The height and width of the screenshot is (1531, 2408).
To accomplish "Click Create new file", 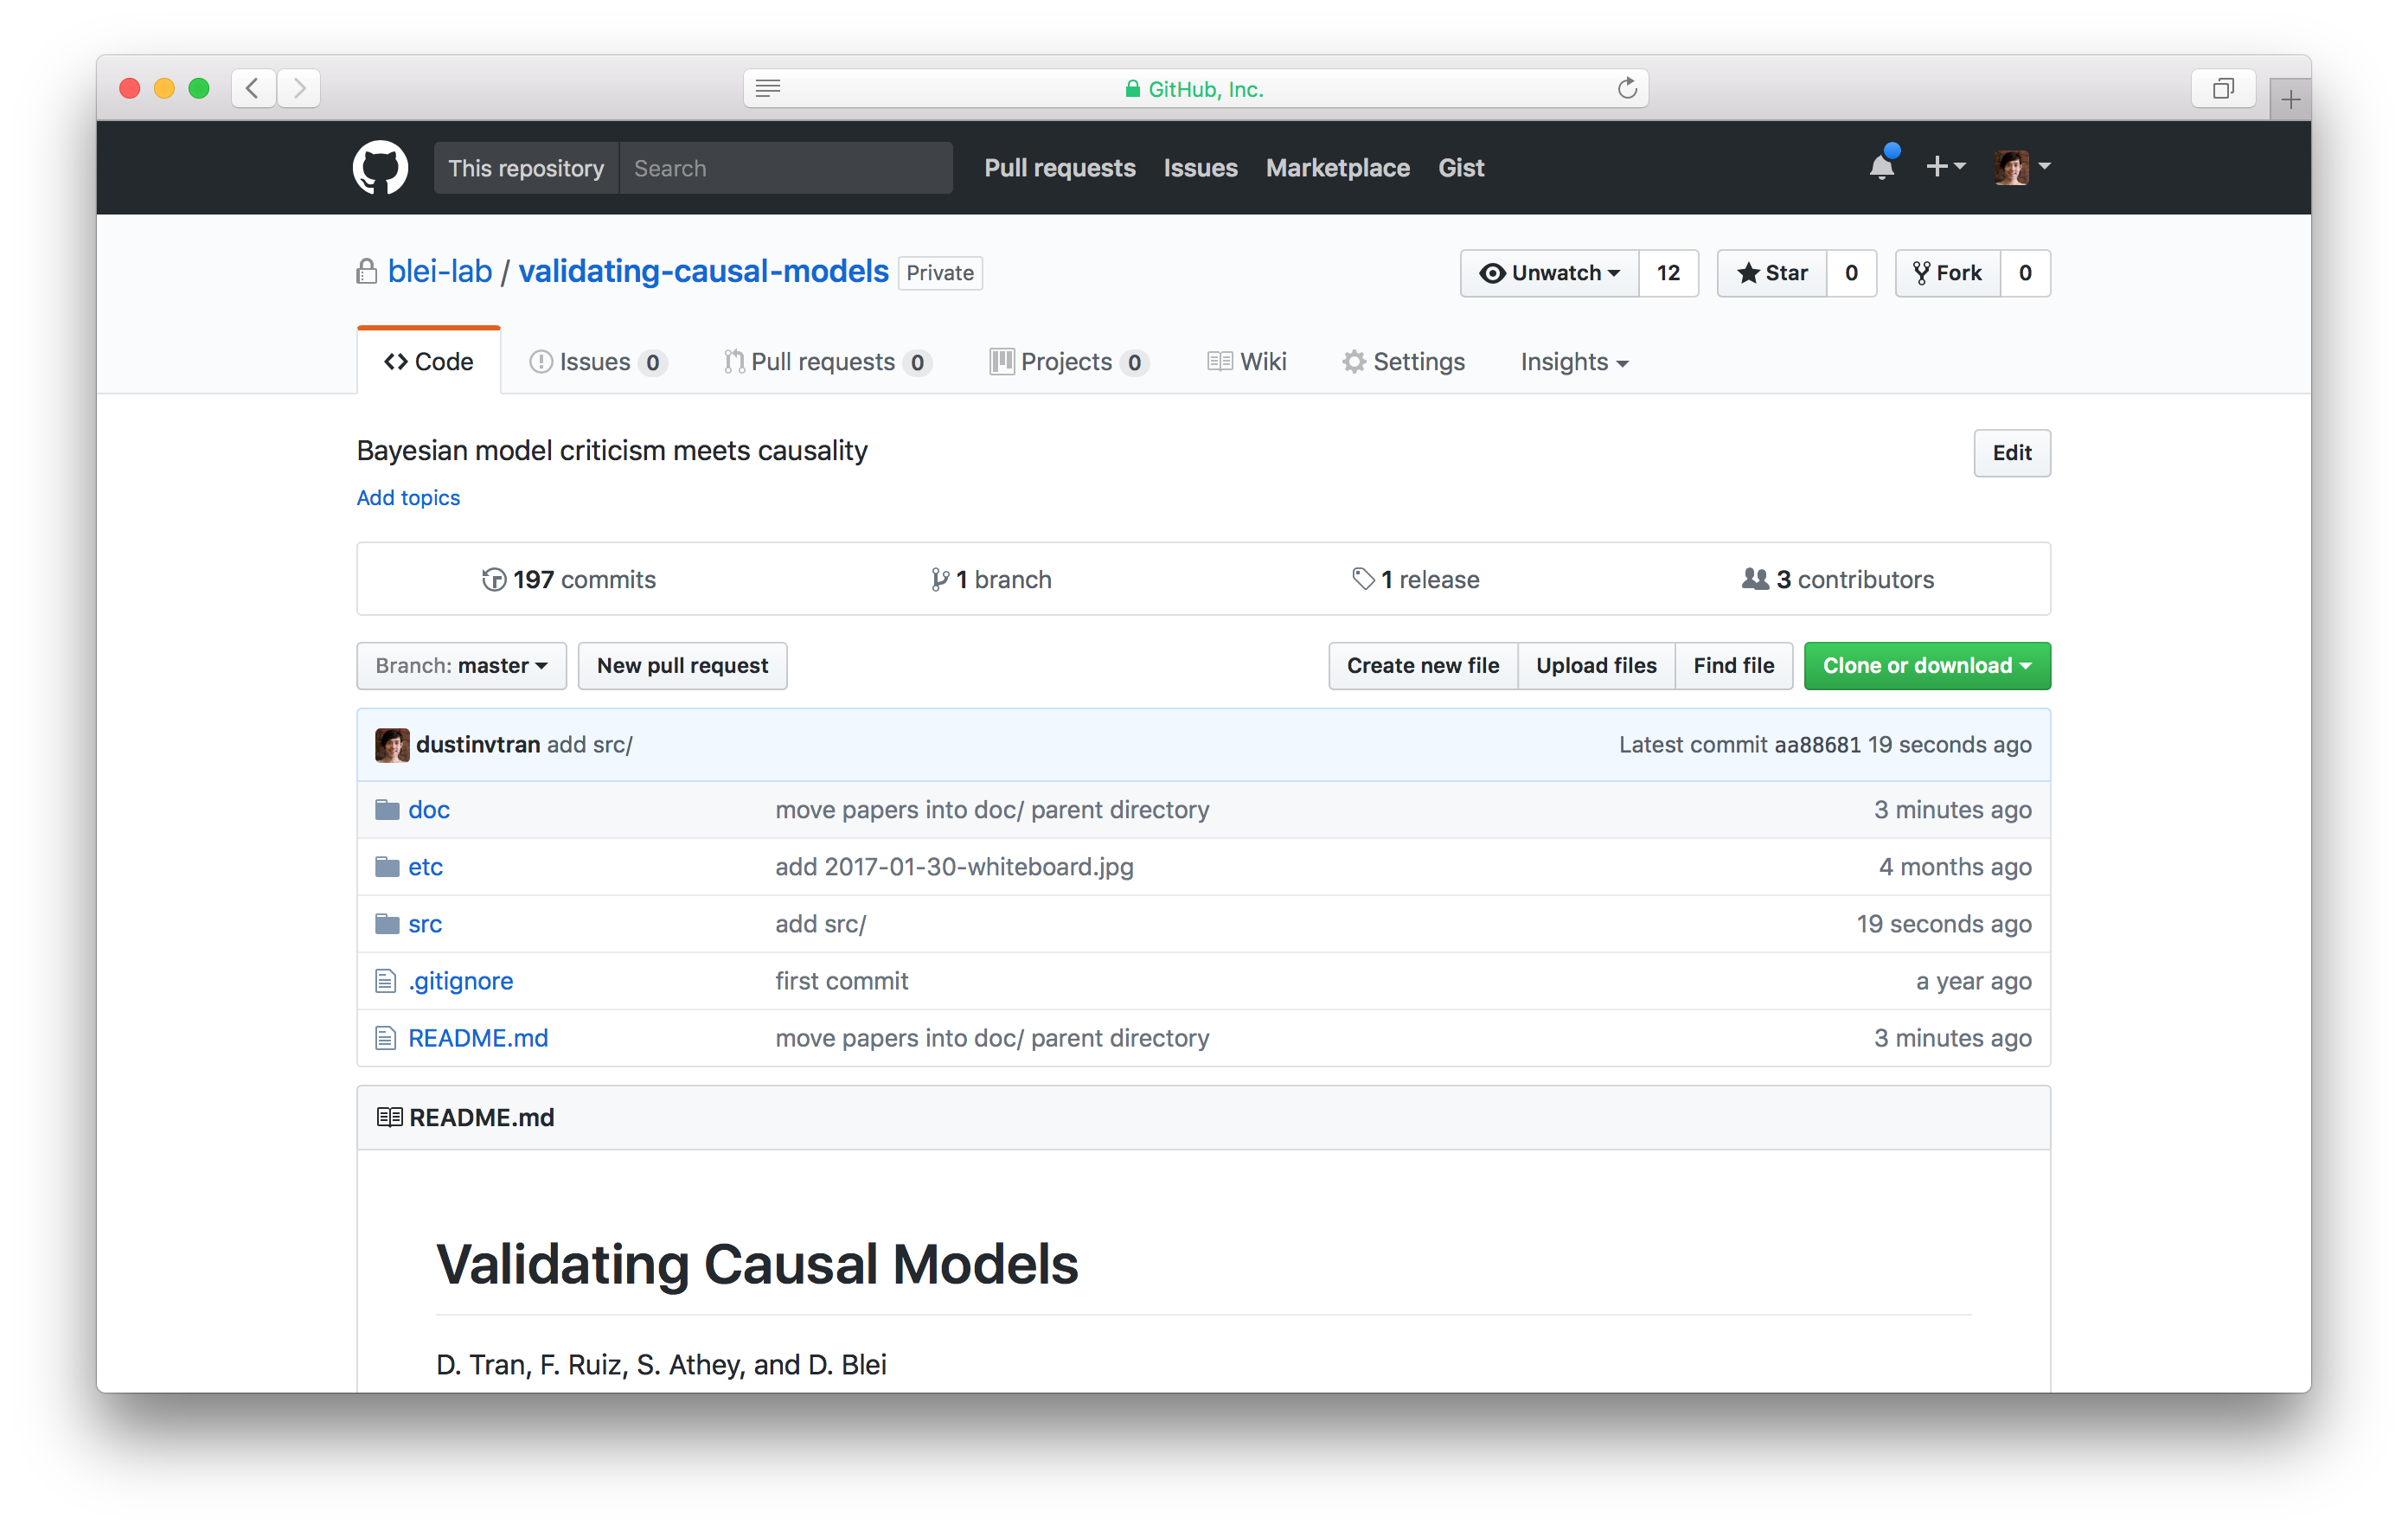I will tap(1422, 665).
